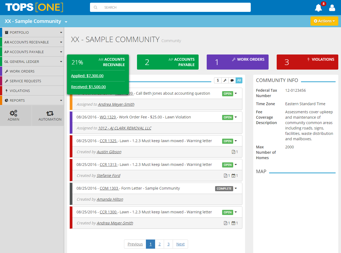Open the Violations summary tile
This screenshot has width=341, height=253.
[x=307, y=62]
